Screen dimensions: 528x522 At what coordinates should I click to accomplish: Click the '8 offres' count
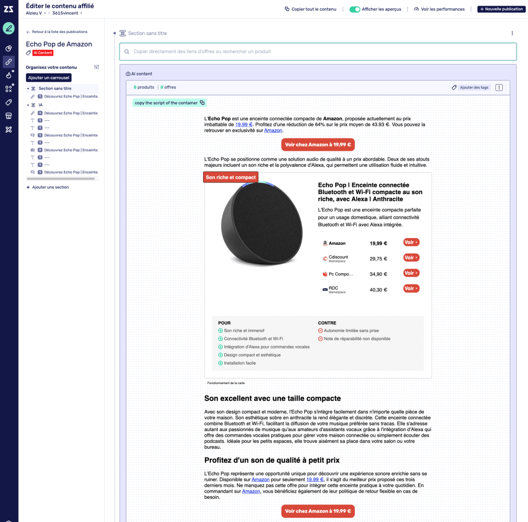click(168, 87)
